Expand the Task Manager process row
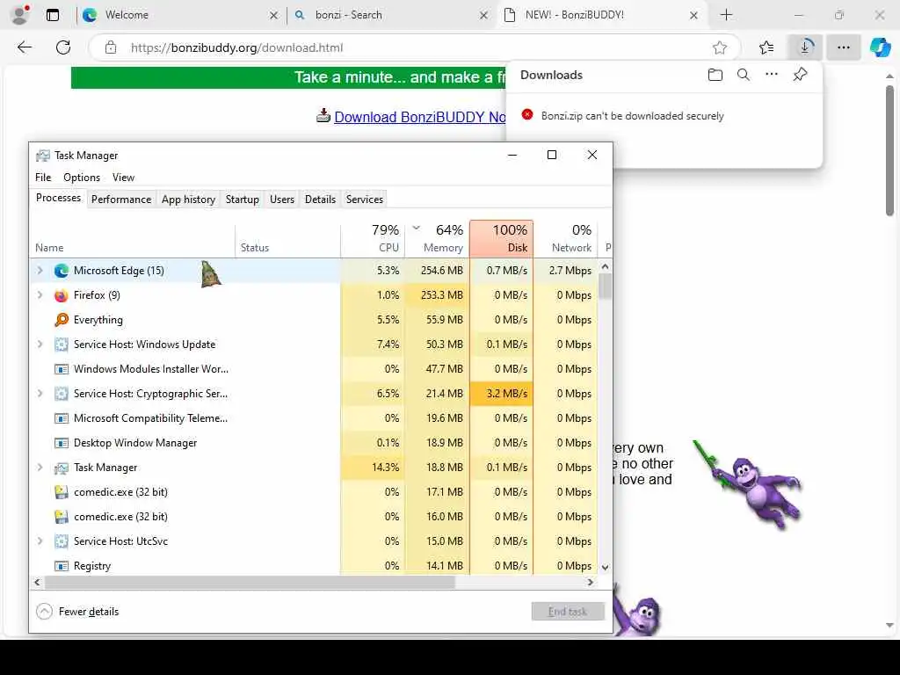This screenshot has height=675, width=900. [40, 468]
